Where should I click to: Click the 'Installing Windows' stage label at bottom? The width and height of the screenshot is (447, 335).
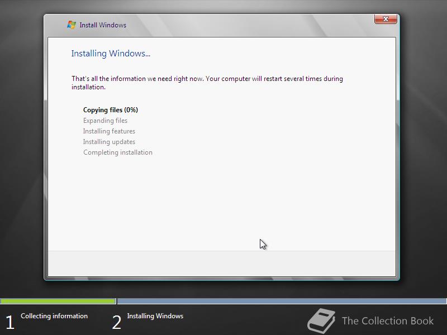[x=155, y=316]
